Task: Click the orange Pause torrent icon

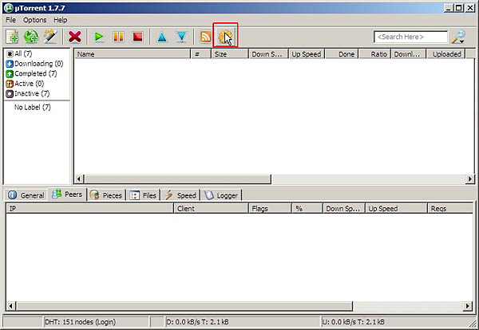Action: (118, 37)
